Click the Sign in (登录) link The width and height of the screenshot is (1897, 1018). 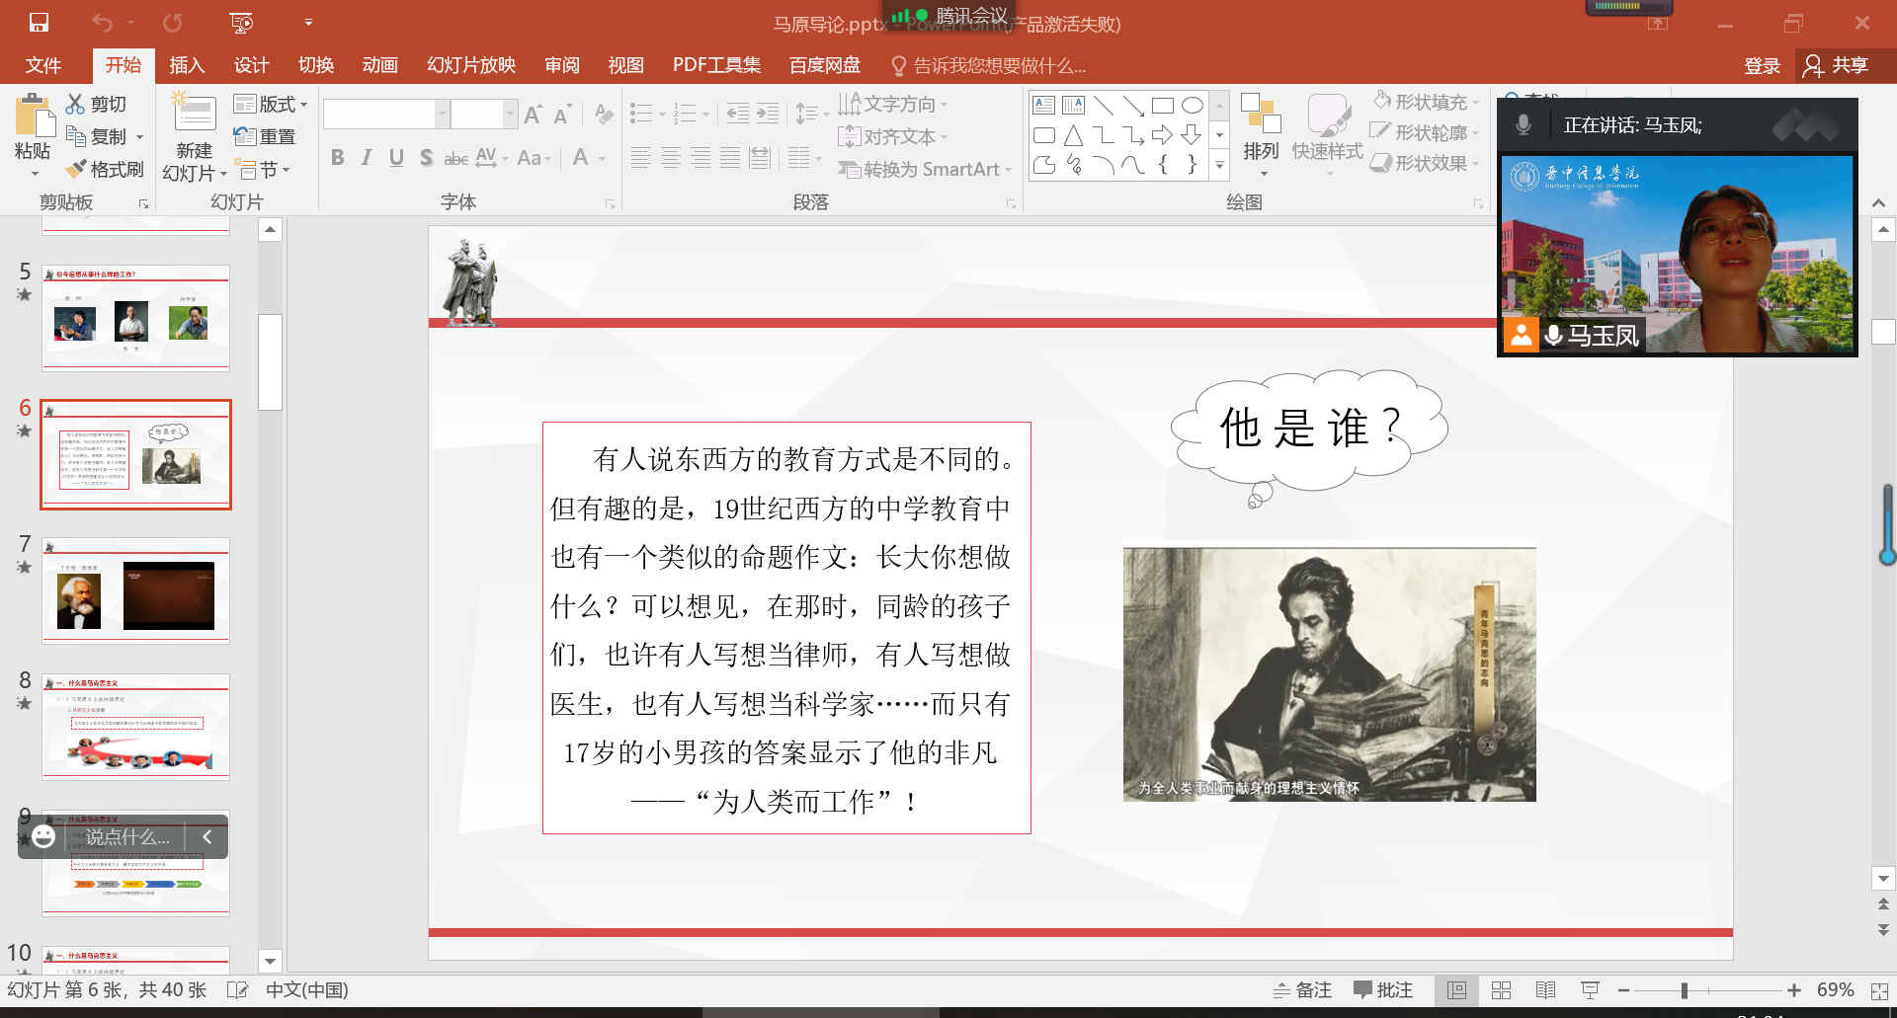[1762, 65]
